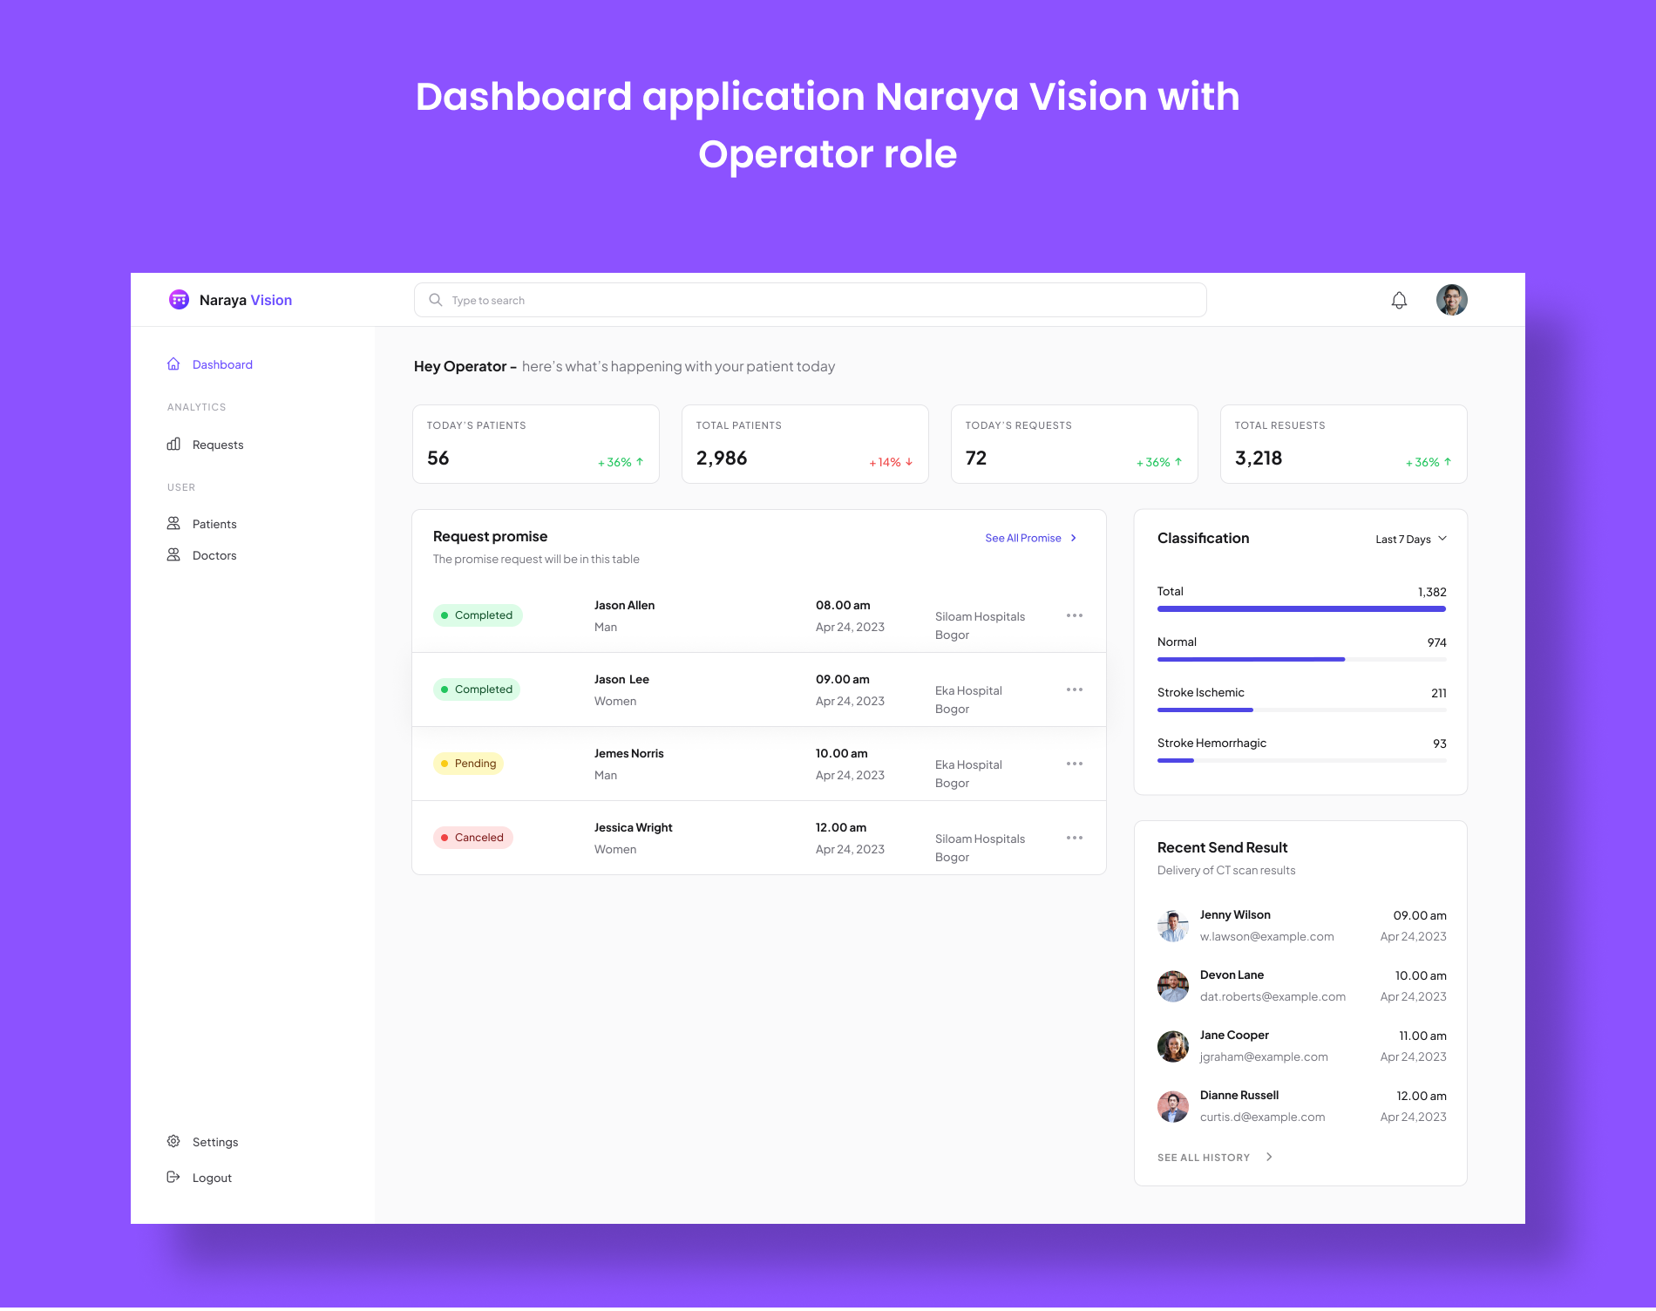
Task: Click Jenny Wilson's avatar
Action: pyautogui.click(x=1173, y=926)
